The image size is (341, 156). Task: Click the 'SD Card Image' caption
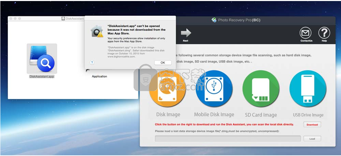(x=261, y=115)
